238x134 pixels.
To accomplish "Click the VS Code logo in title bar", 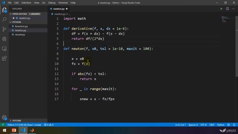I will click(x=3, y=3).
